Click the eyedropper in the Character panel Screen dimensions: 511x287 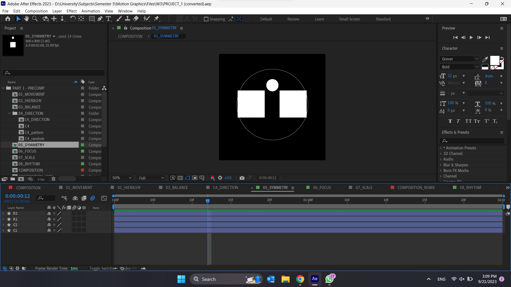click(x=485, y=59)
